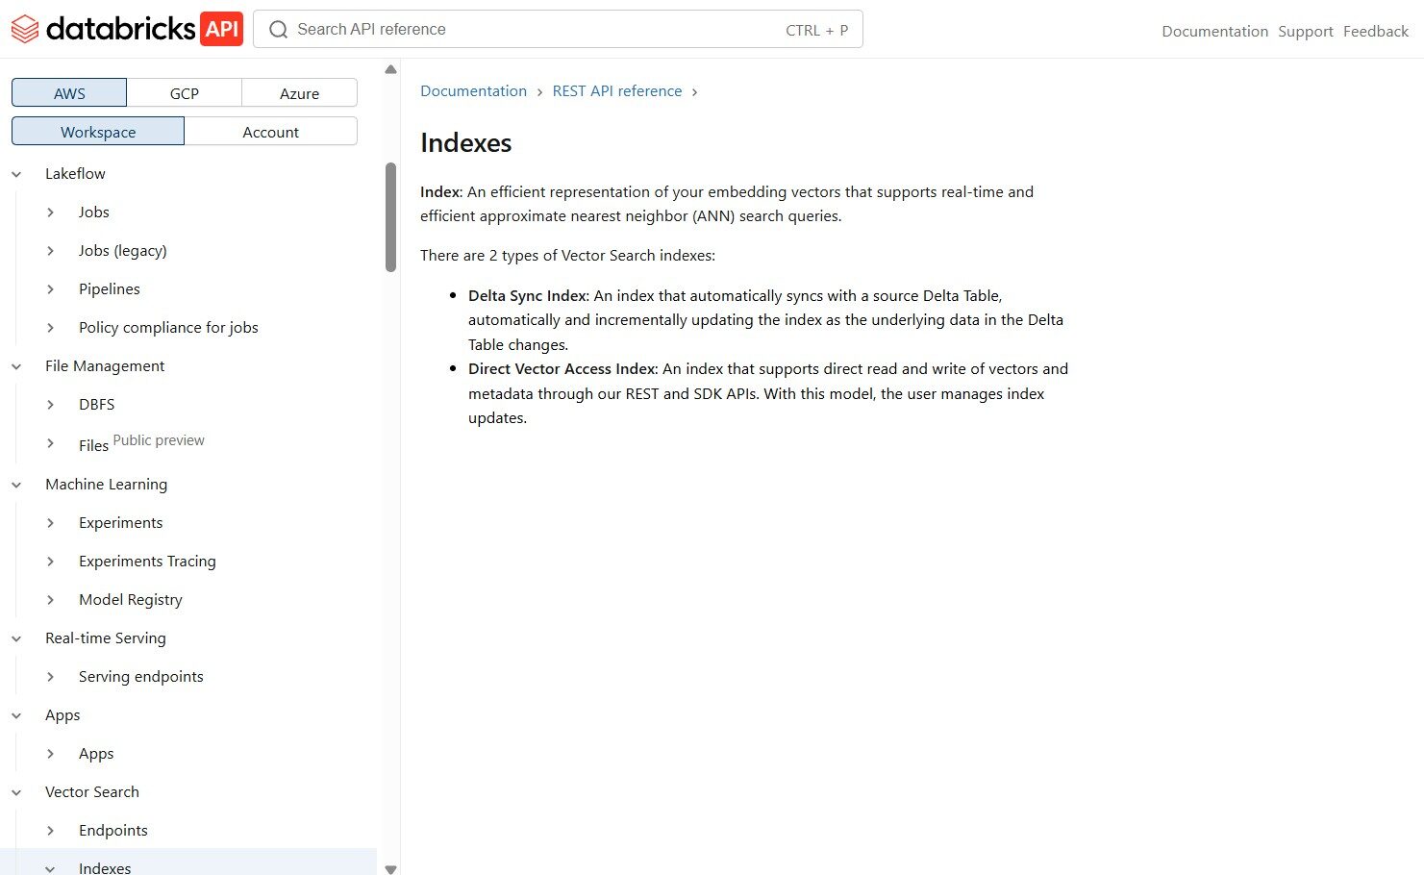Select the Azure cloud option

click(x=299, y=93)
